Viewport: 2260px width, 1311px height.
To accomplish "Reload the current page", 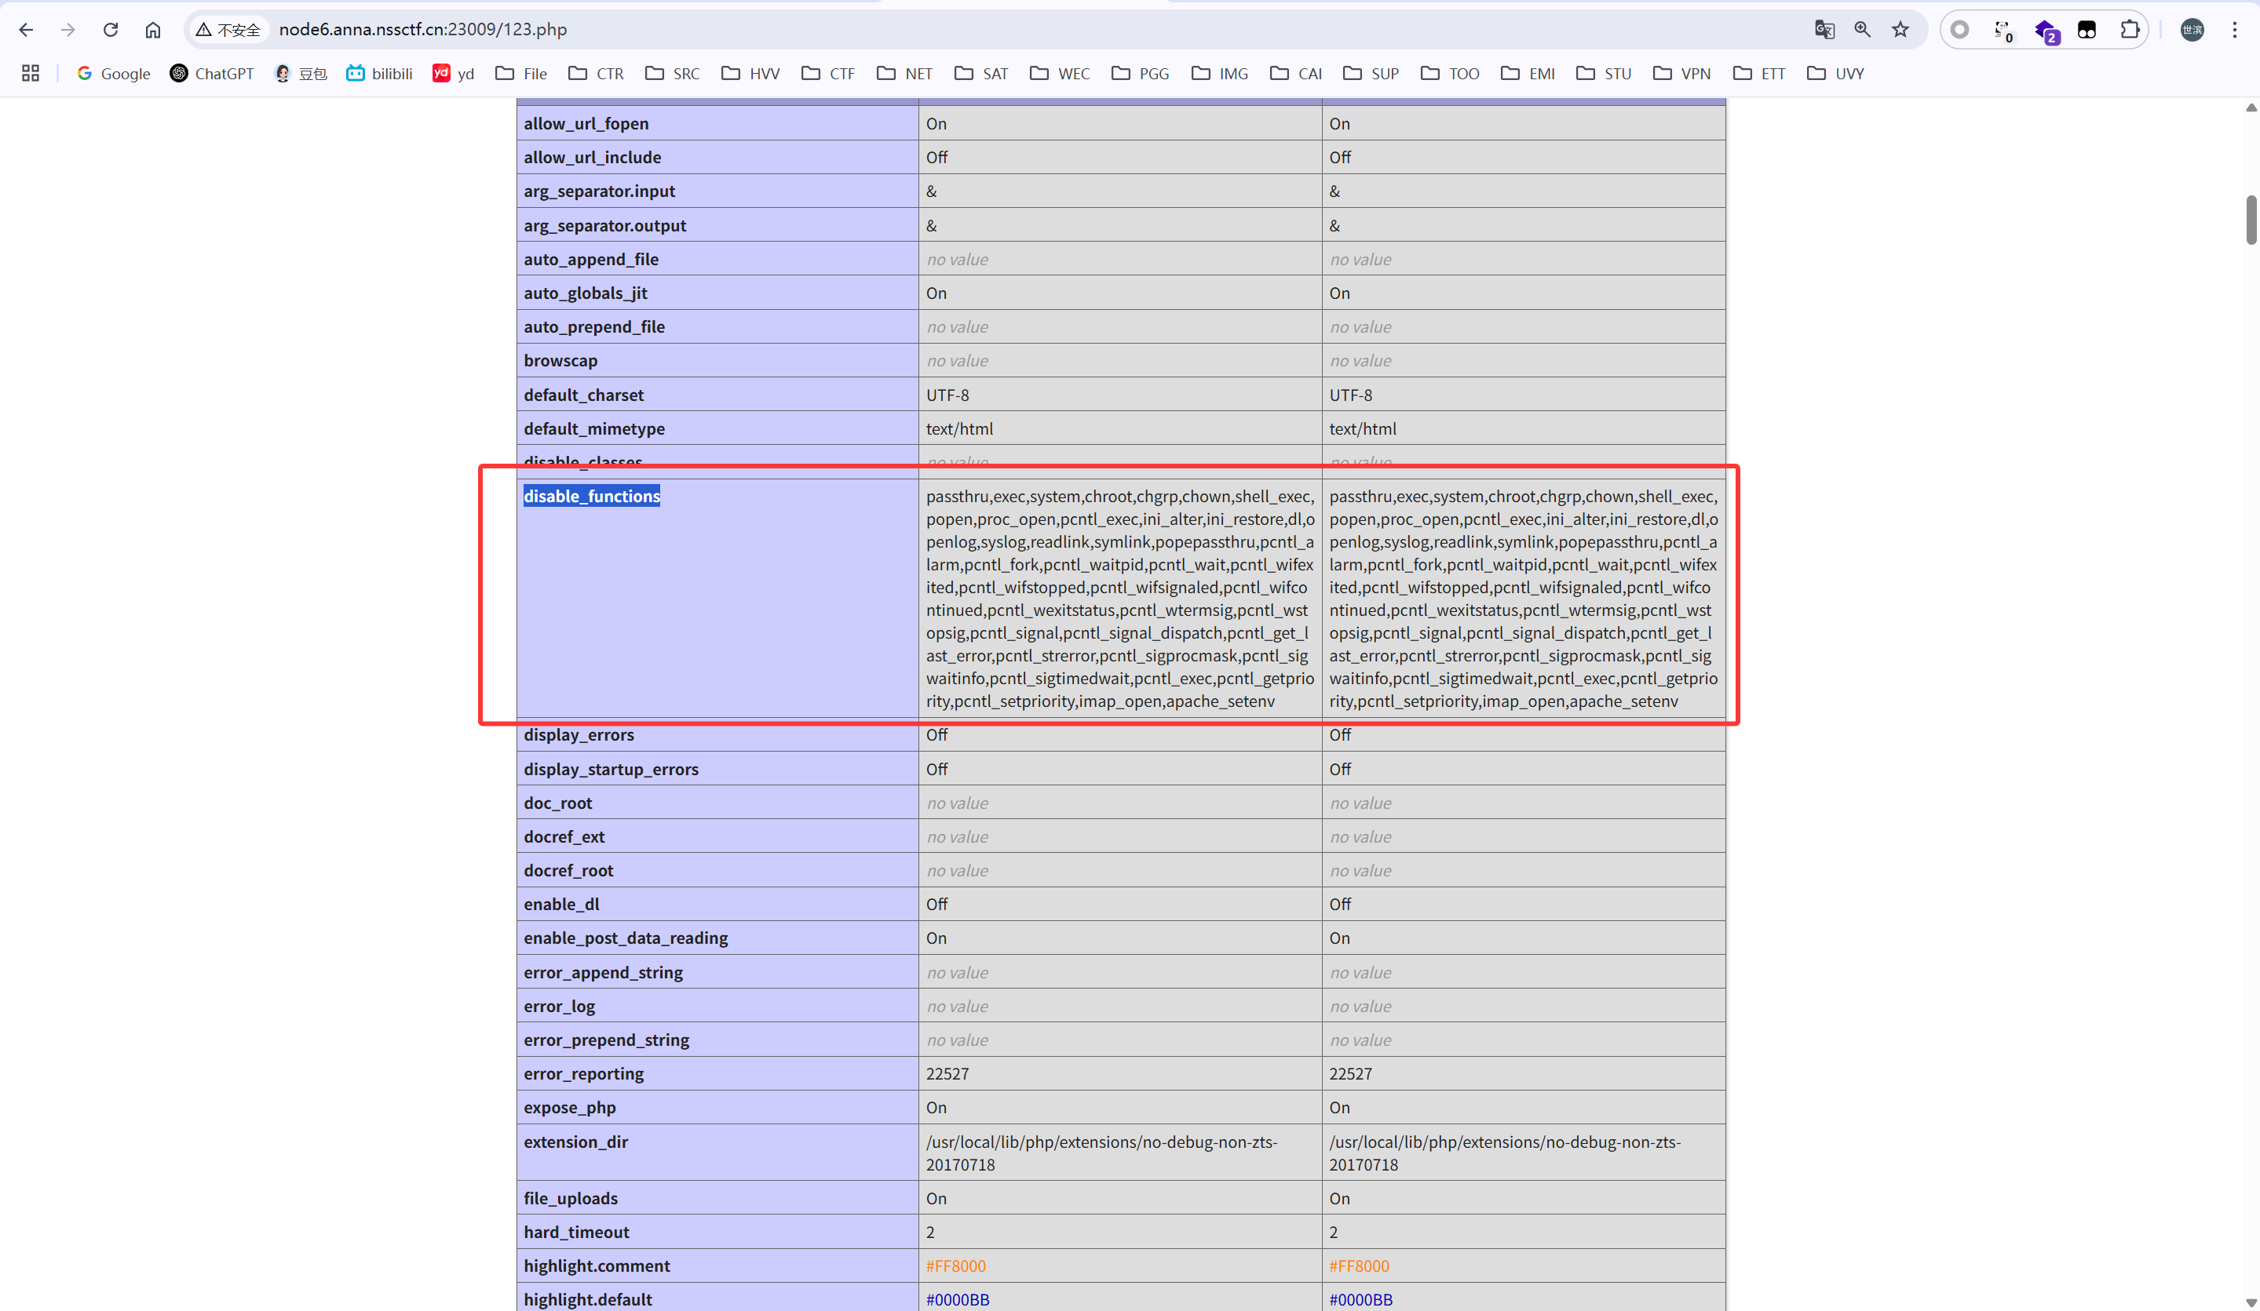I will (111, 30).
